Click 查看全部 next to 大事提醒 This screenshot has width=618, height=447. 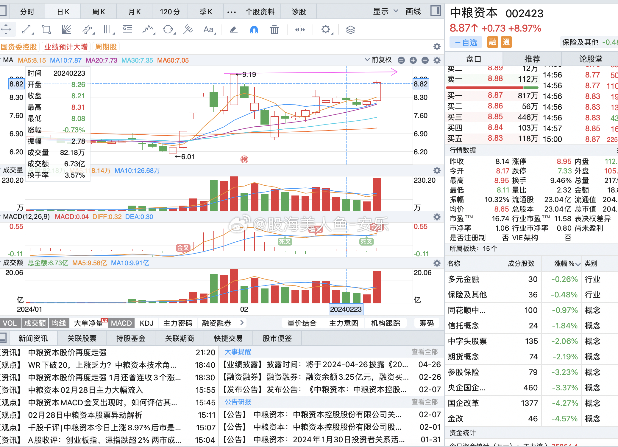[425, 352]
